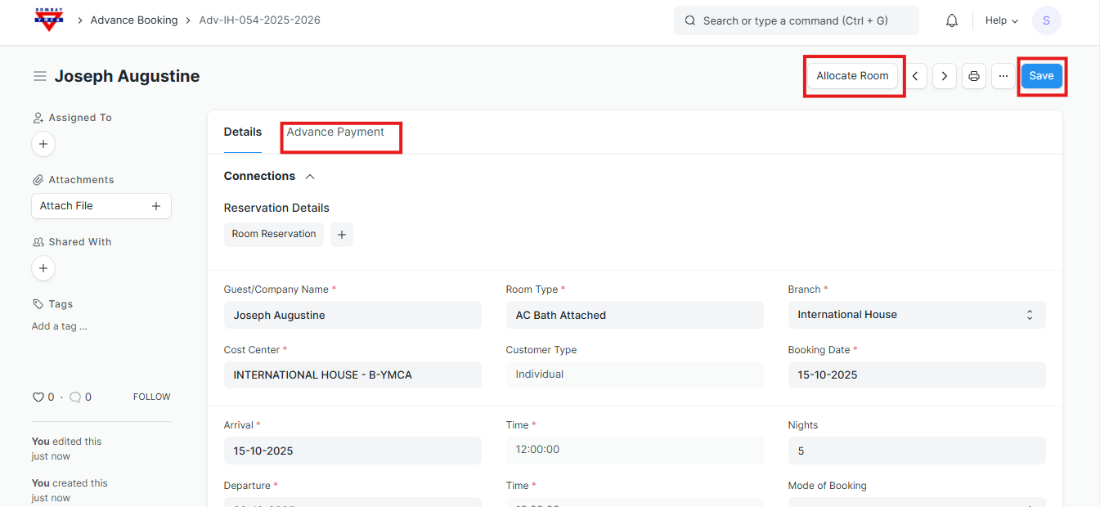Click the search command bar

pos(796,20)
